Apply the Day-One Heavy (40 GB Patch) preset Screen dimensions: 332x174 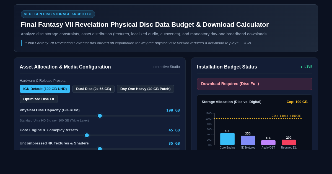(x=145, y=89)
